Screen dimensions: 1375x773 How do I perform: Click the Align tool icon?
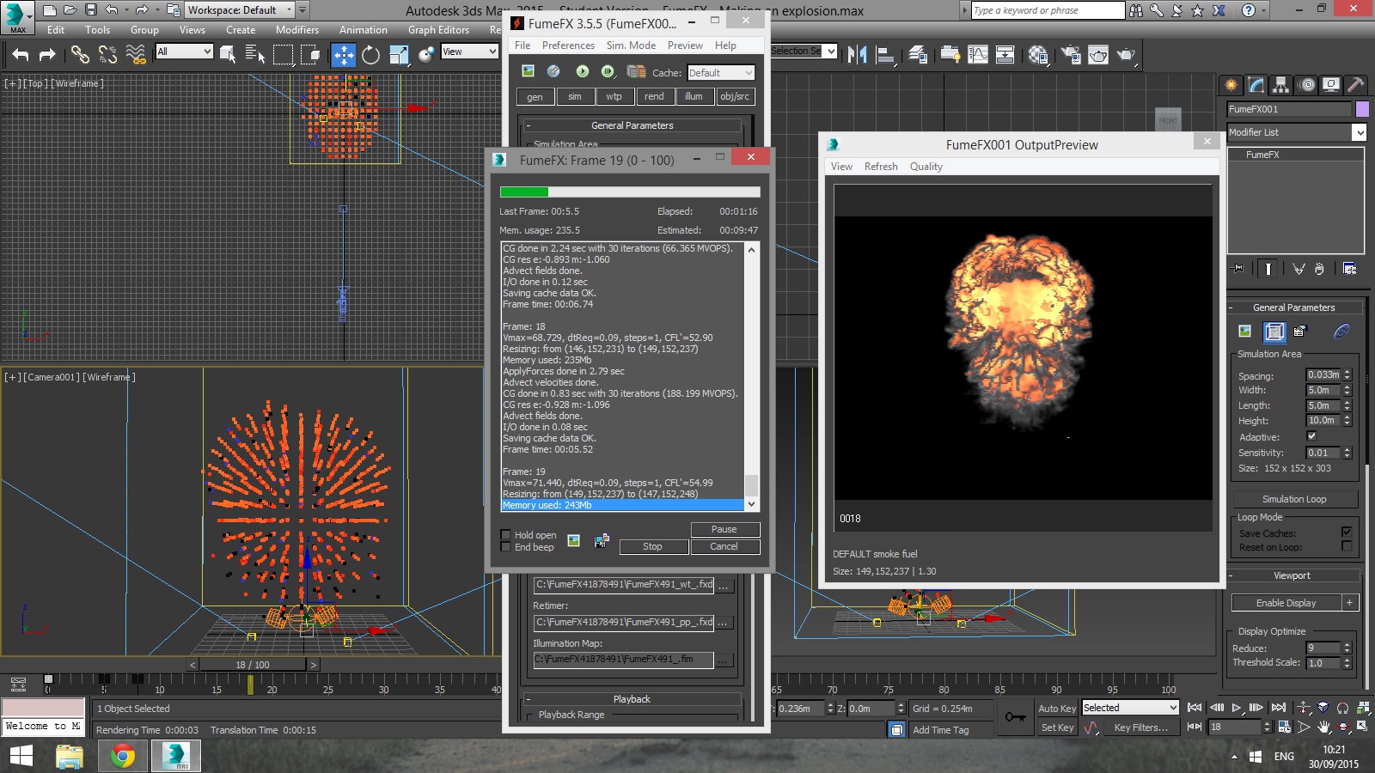pyautogui.click(x=885, y=55)
